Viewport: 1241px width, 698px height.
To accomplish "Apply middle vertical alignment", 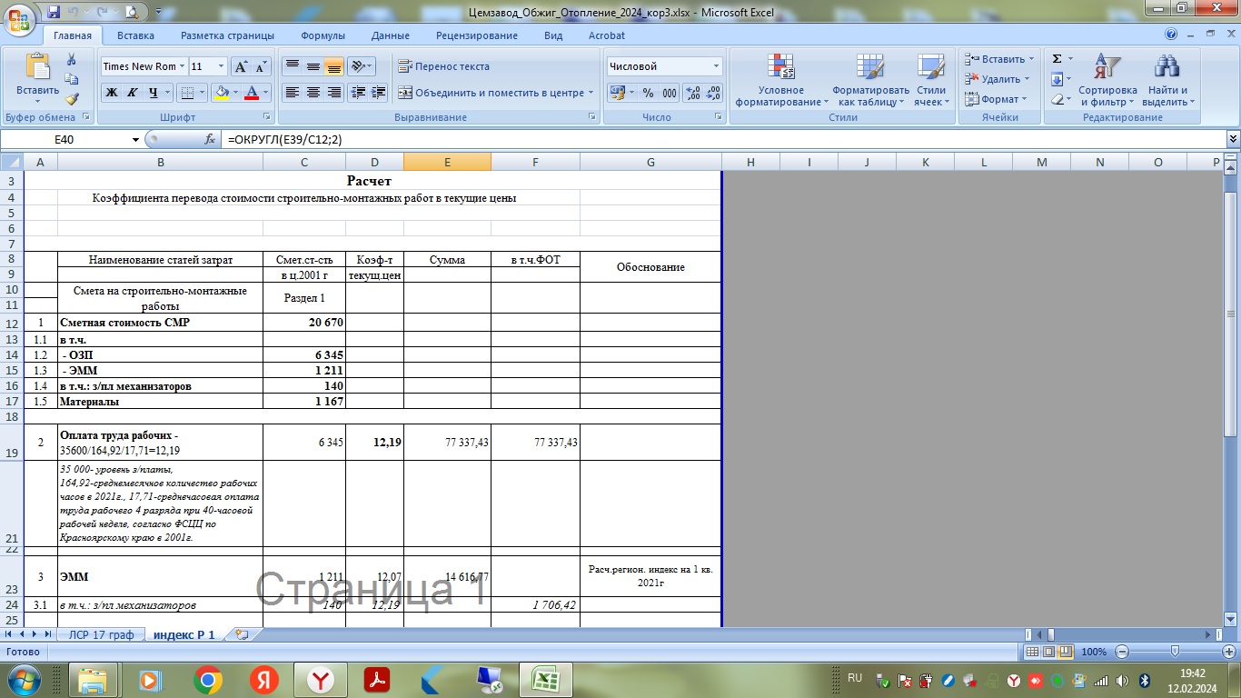I will tap(313, 66).
